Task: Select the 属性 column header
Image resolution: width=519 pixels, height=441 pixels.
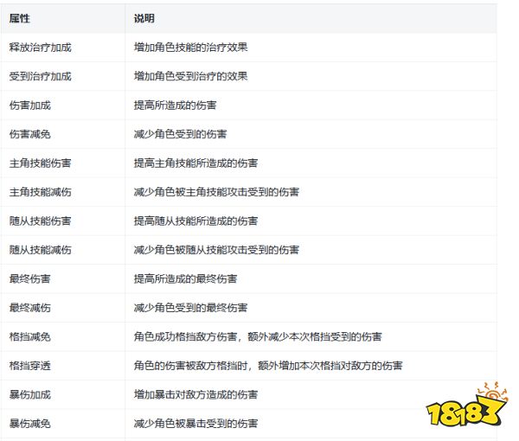Action: pos(20,18)
